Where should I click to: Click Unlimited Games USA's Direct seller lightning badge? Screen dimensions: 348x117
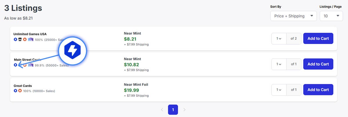[15, 39]
